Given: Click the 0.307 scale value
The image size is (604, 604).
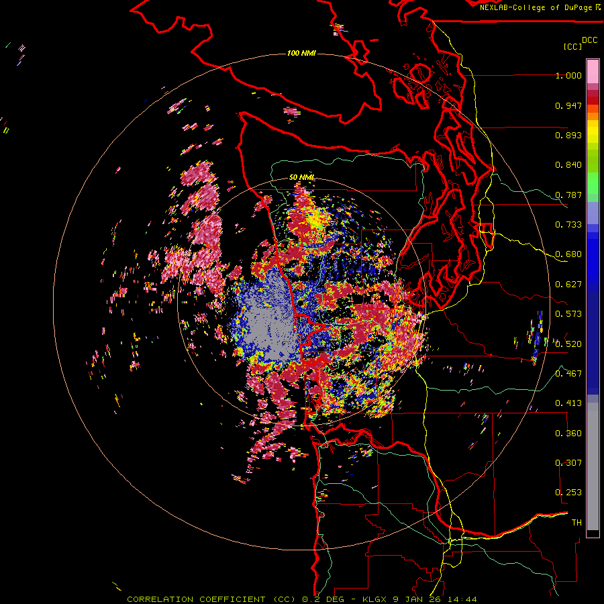Looking at the screenshot, I should (x=568, y=463).
